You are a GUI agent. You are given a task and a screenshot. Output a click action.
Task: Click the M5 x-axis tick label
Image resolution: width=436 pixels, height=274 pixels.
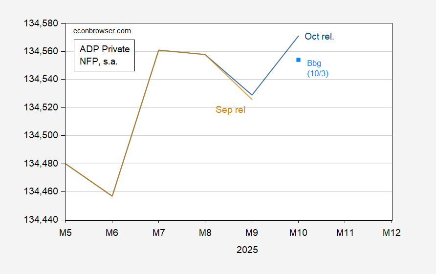[x=65, y=233]
